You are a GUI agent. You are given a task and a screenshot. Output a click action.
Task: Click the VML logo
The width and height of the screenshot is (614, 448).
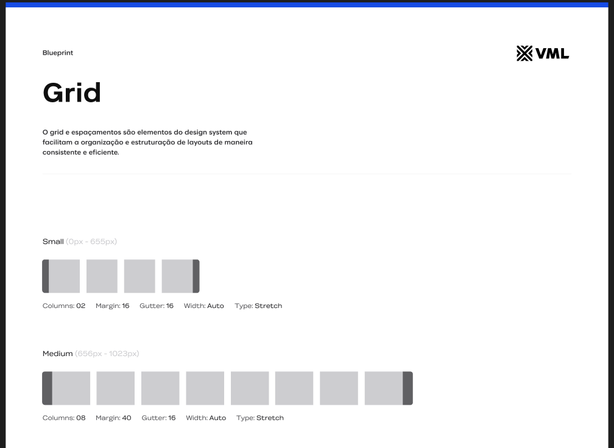[x=542, y=54]
